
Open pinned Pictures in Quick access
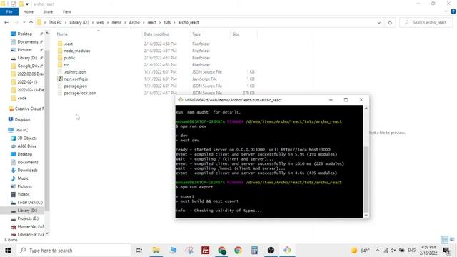tap(25, 50)
